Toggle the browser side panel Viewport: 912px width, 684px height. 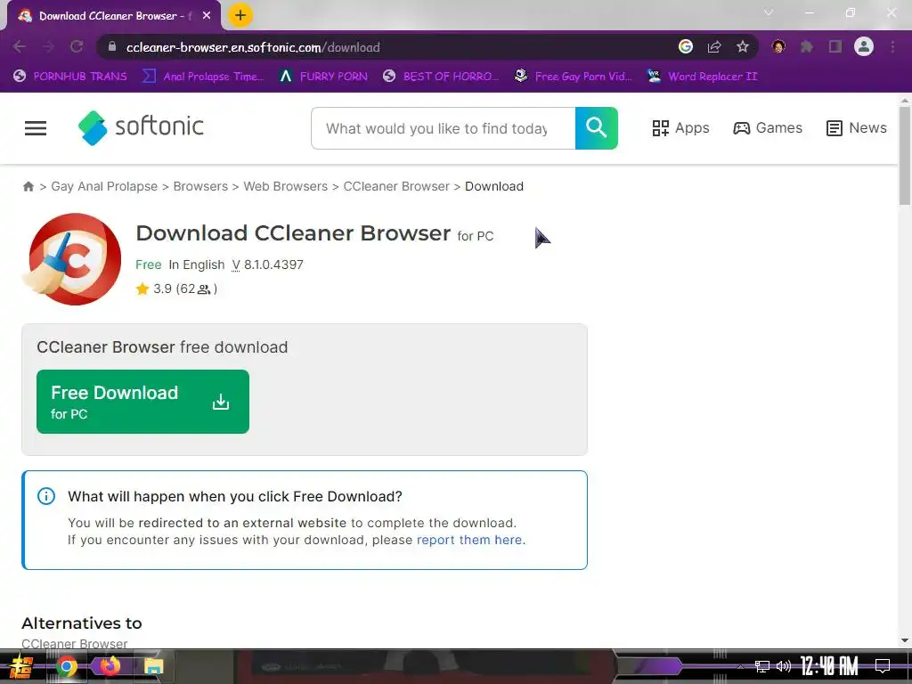pyautogui.click(x=835, y=46)
